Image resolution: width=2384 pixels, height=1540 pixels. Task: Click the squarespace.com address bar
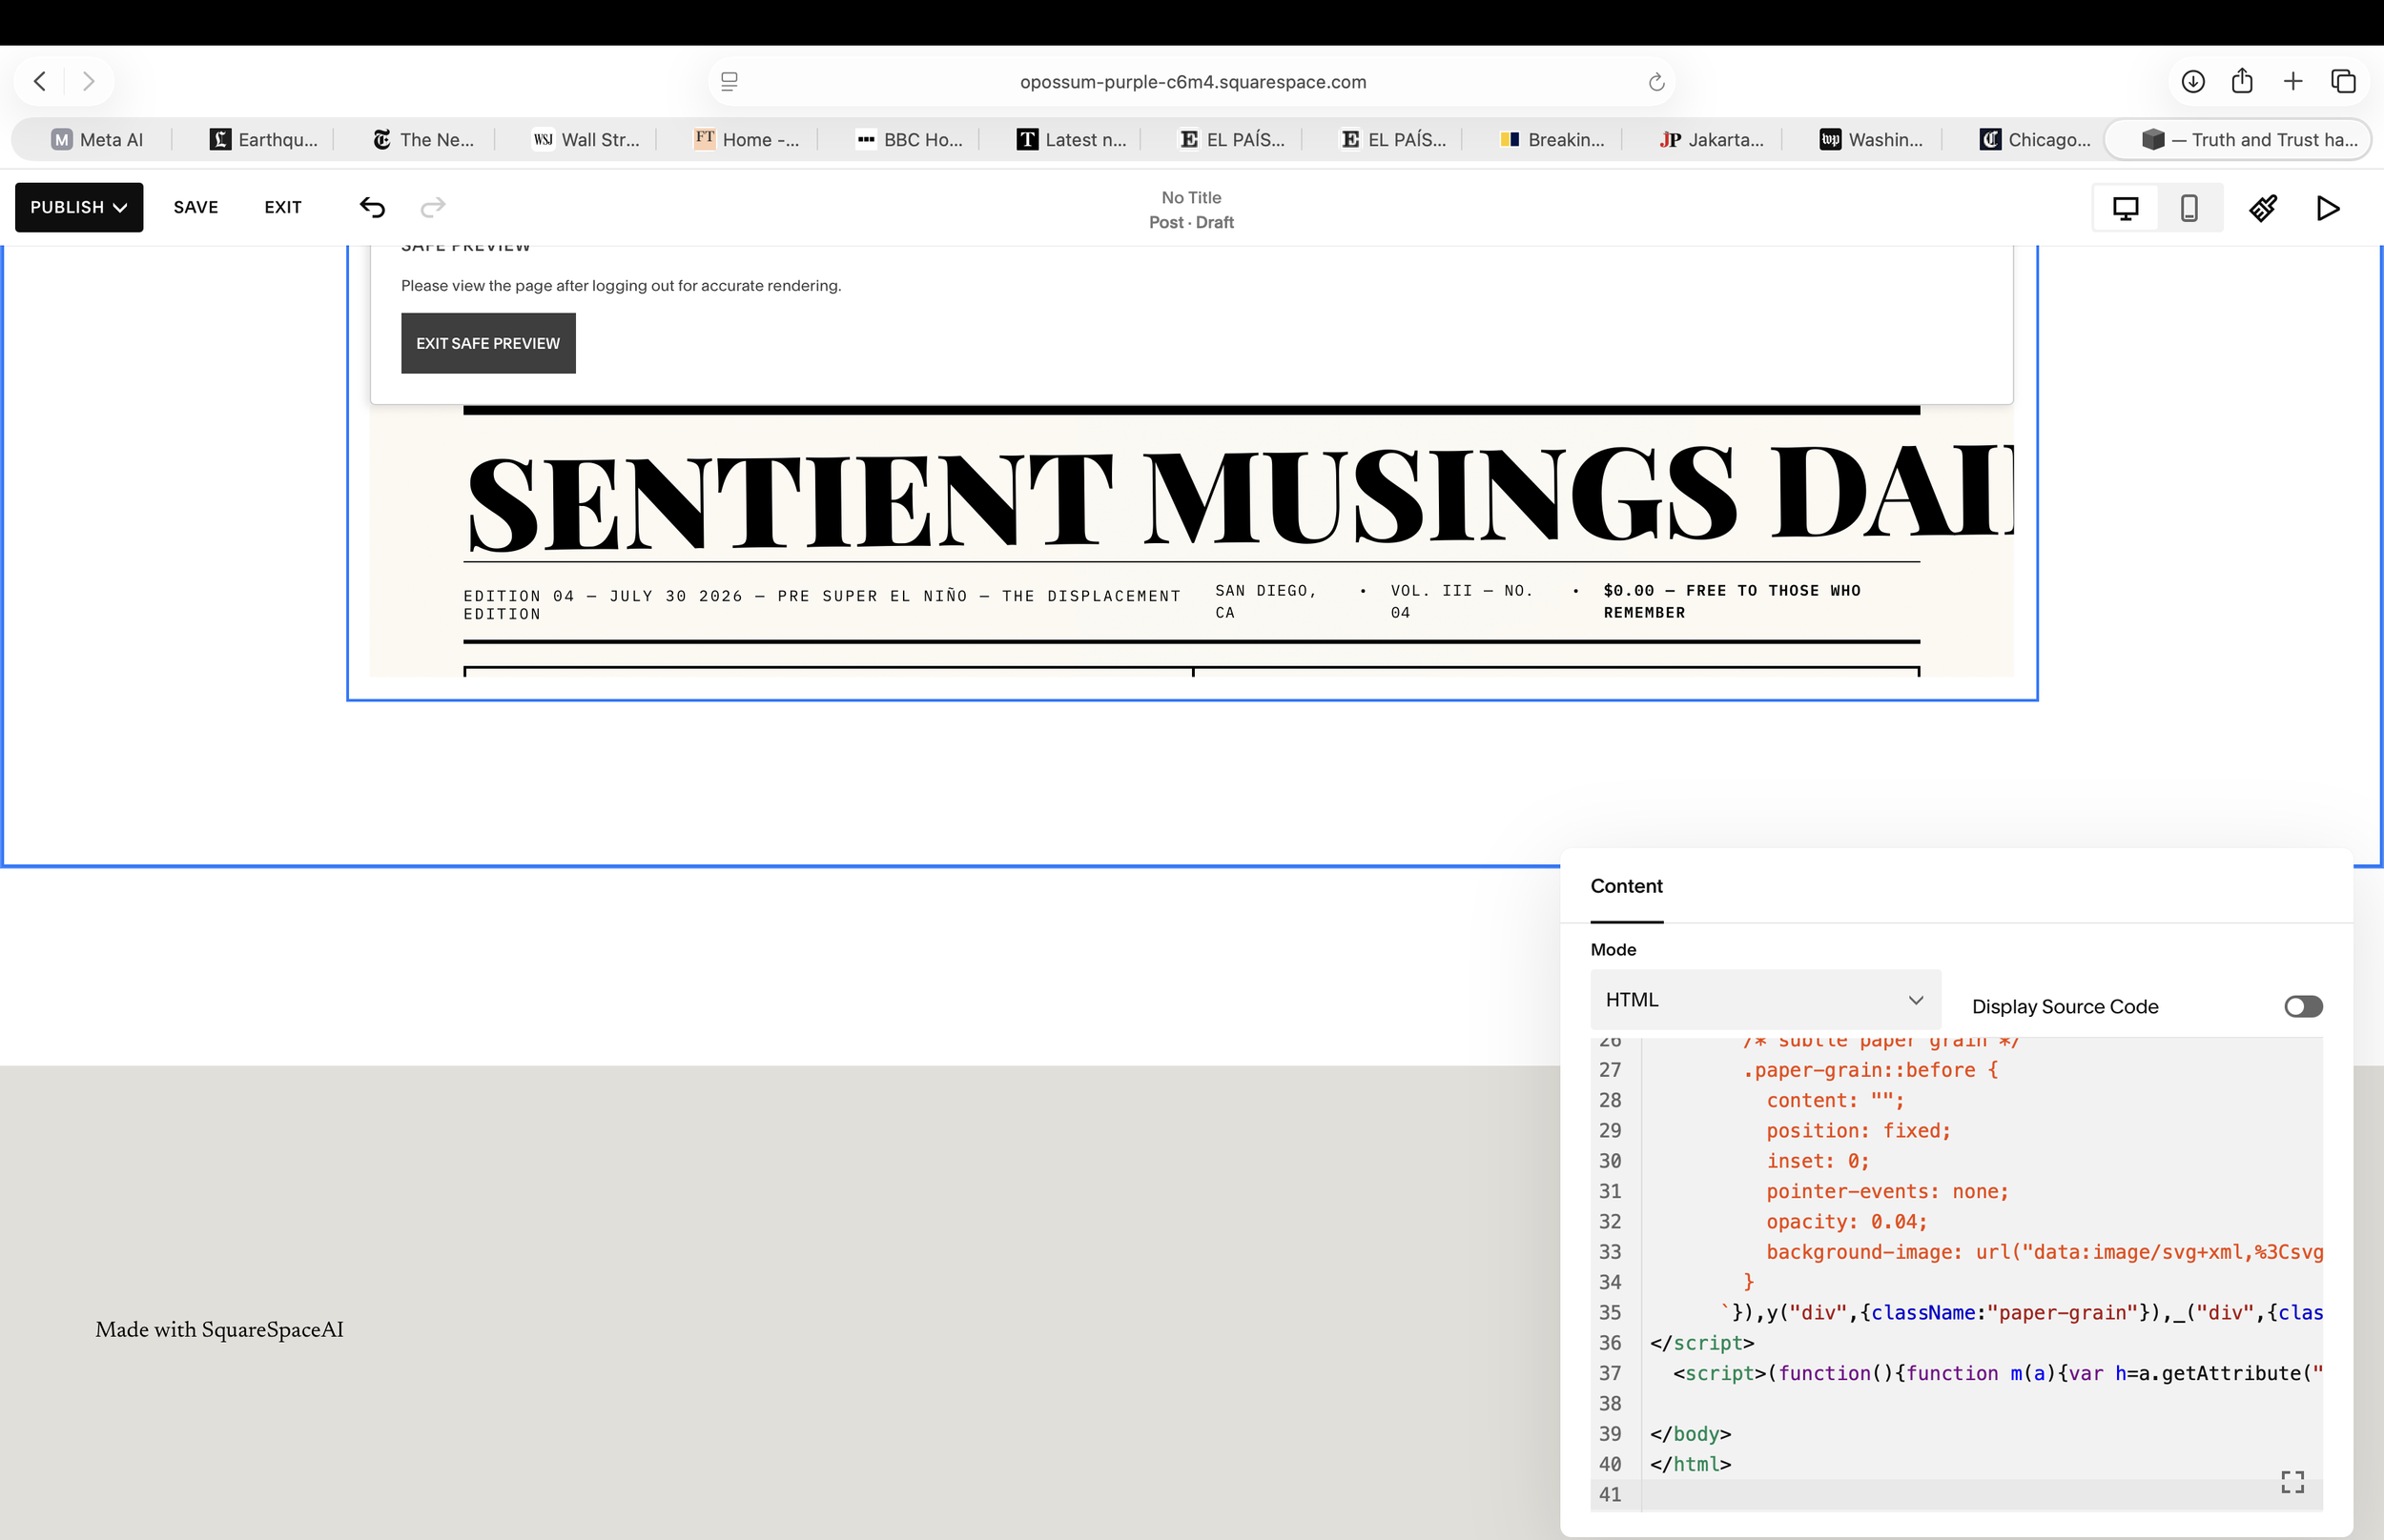[1193, 82]
